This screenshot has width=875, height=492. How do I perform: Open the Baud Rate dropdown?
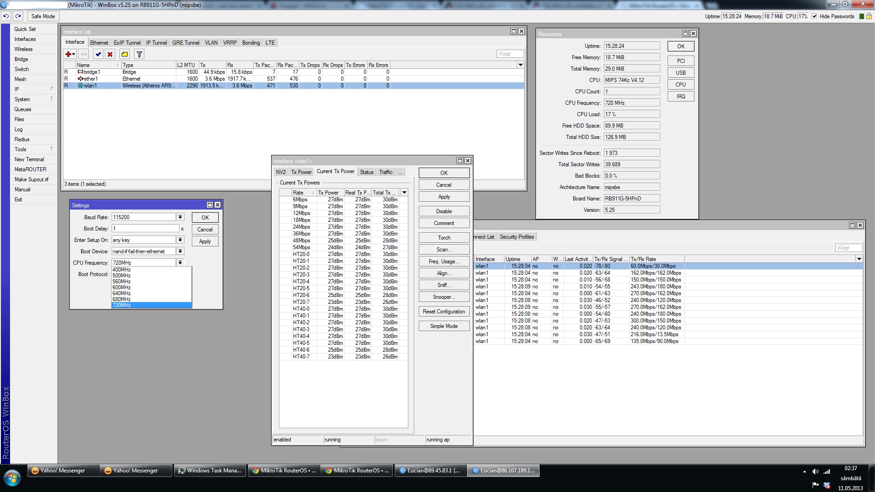(180, 217)
